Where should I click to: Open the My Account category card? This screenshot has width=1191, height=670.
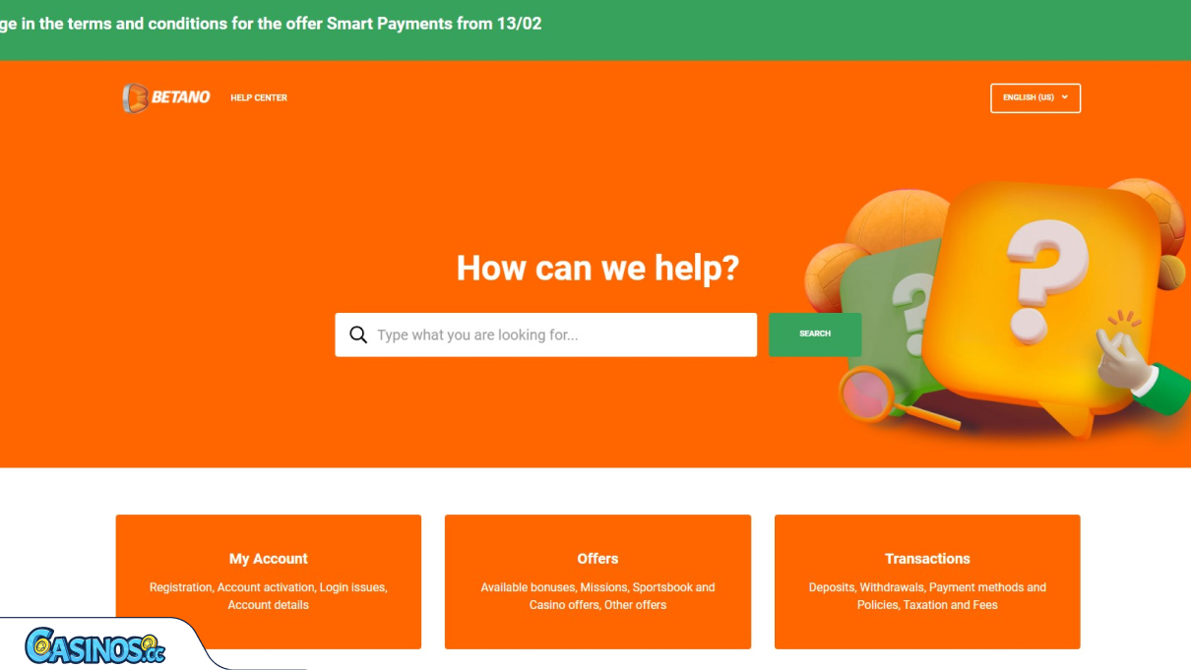[269, 581]
